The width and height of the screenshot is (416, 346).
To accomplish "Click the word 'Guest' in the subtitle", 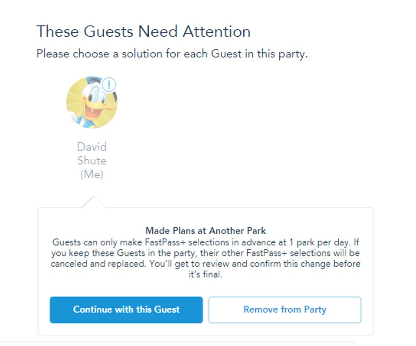I will point(226,54).
